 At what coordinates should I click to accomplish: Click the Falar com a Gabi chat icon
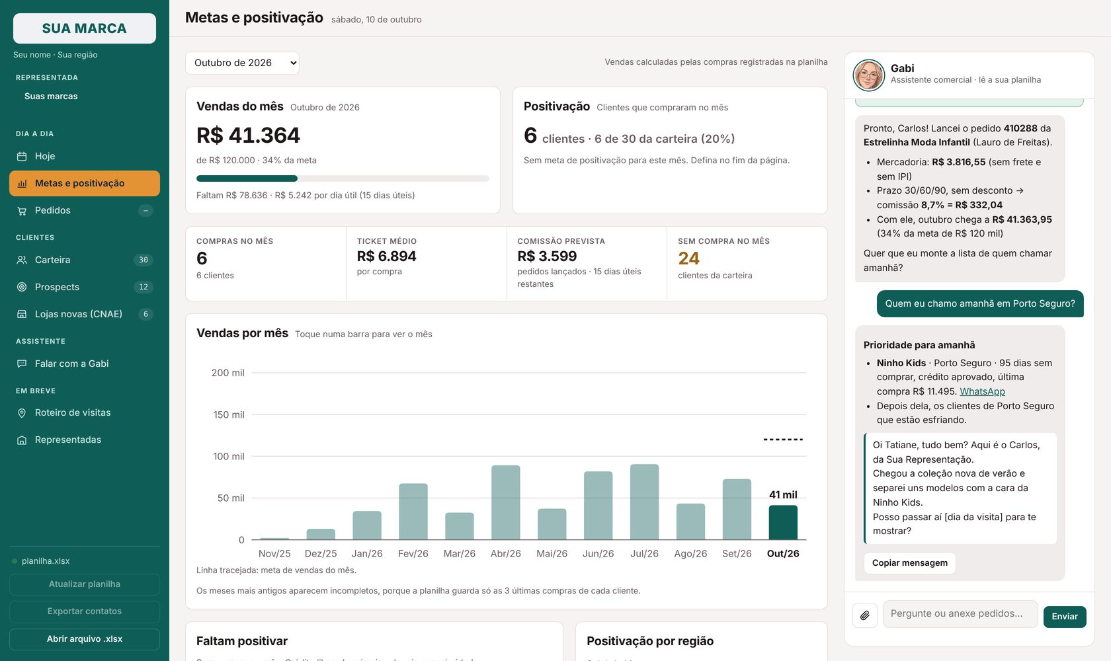[x=22, y=364]
